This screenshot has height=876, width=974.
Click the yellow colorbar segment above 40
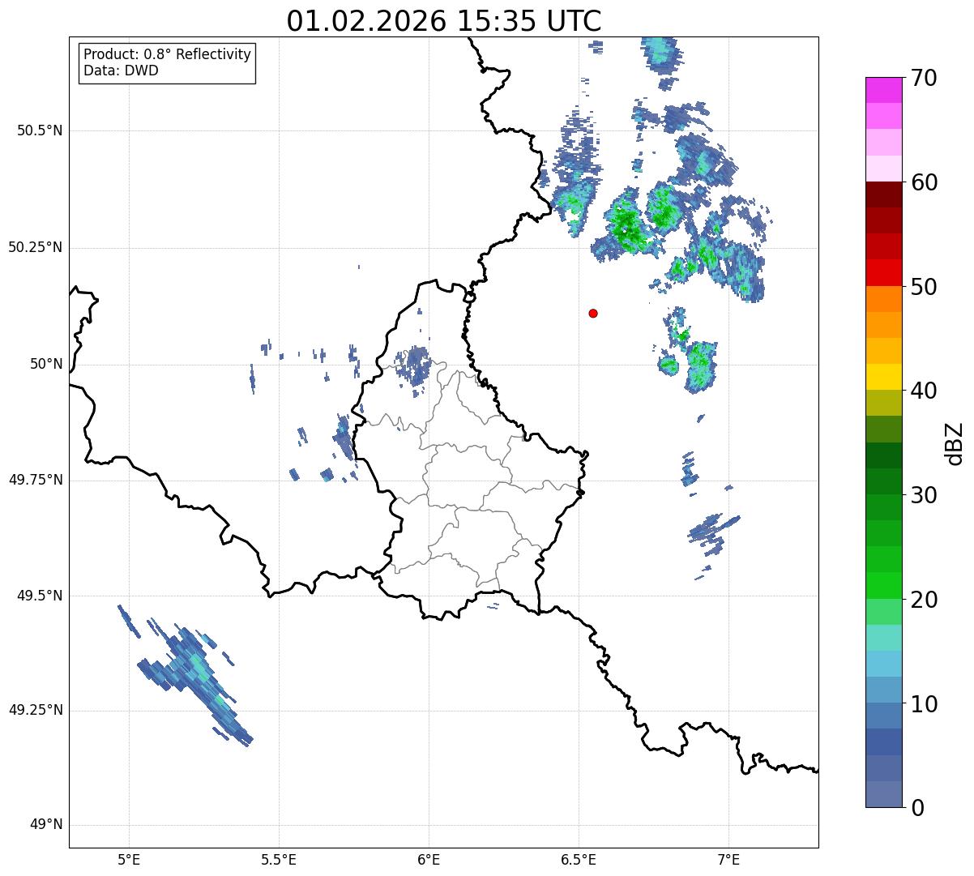(883, 377)
